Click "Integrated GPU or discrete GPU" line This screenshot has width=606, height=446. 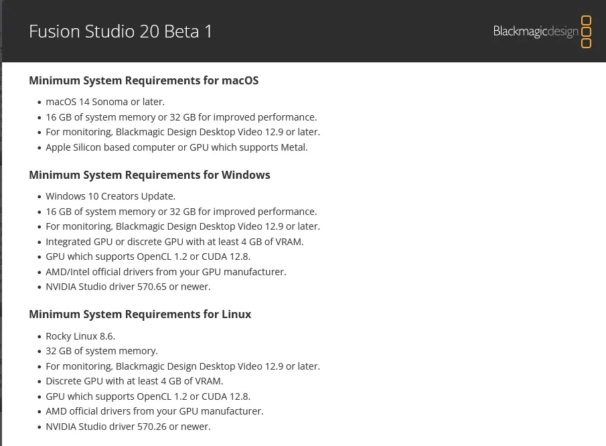[x=175, y=242]
